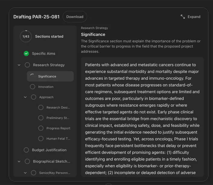213x185 pixels.
Task: Open the Research Desi... subsection
Action: pos(58,108)
